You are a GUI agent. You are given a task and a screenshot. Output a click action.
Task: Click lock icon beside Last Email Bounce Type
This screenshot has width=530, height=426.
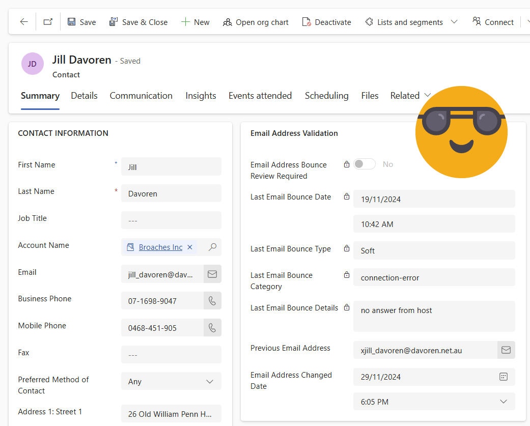pos(347,249)
